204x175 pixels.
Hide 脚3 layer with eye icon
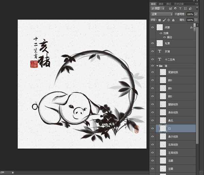[152, 80]
